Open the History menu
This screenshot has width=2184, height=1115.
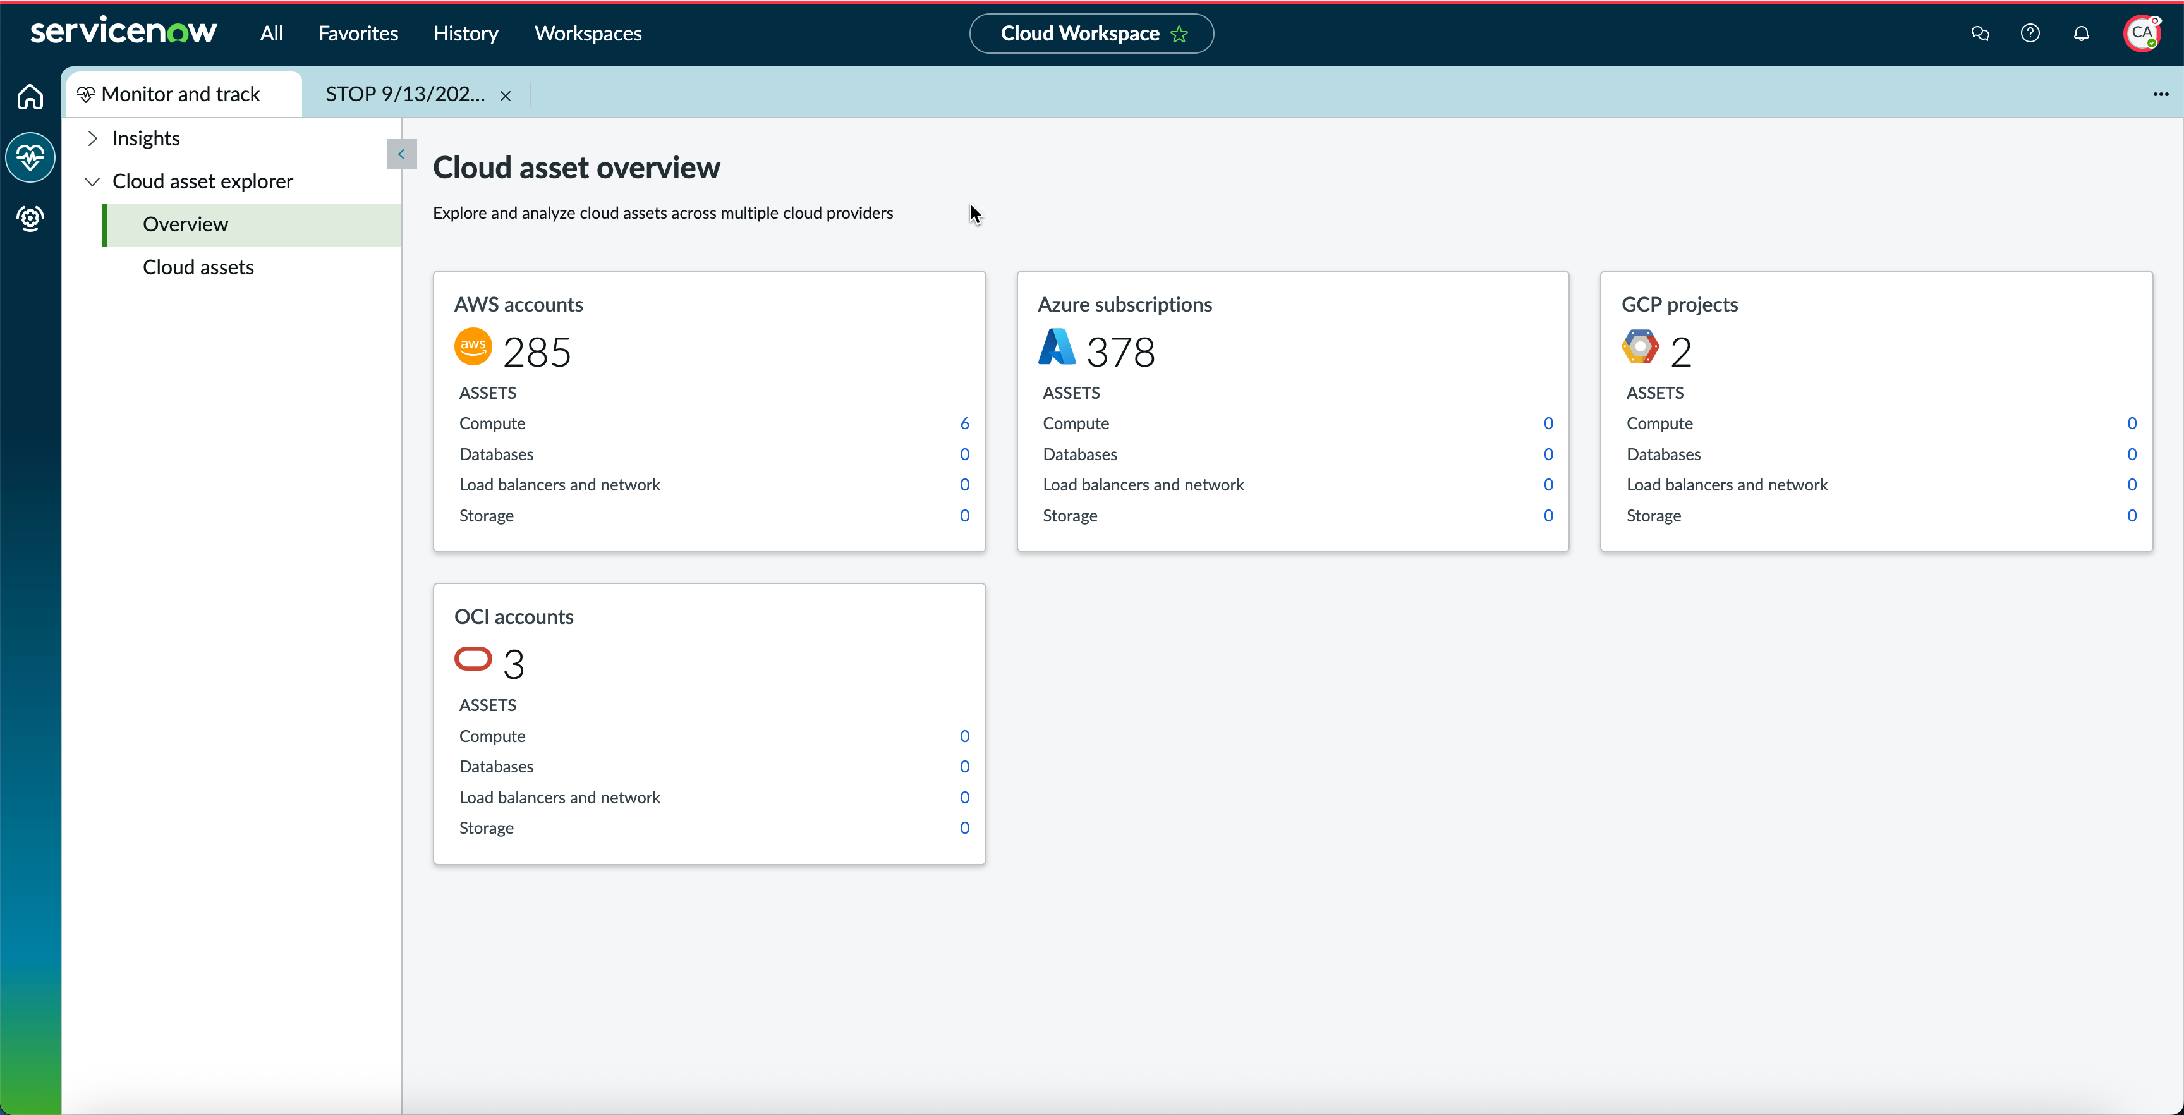coord(466,33)
